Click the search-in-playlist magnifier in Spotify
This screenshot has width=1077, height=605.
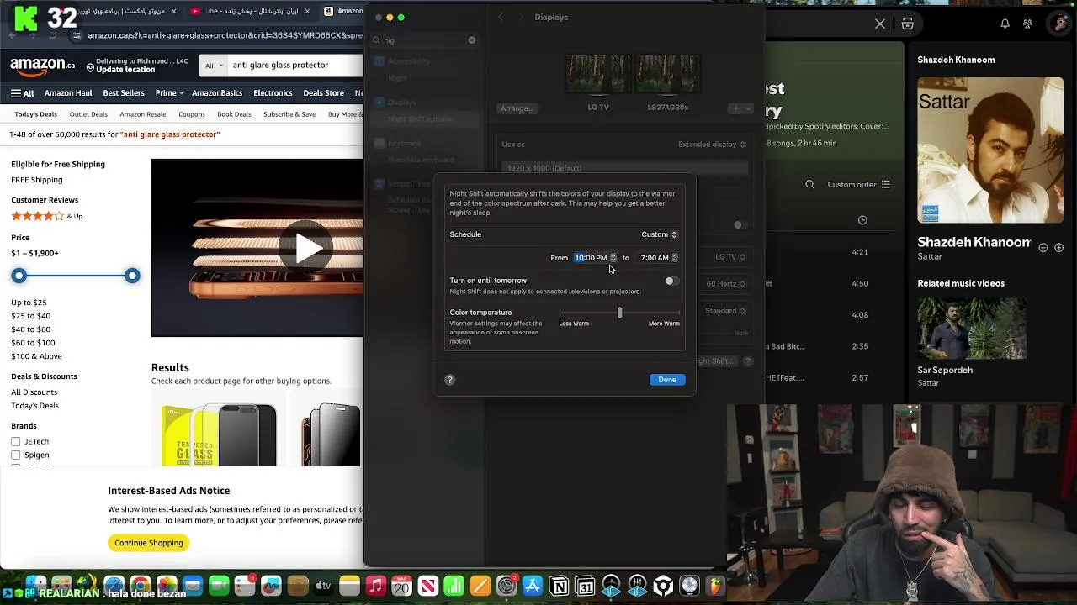point(809,185)
